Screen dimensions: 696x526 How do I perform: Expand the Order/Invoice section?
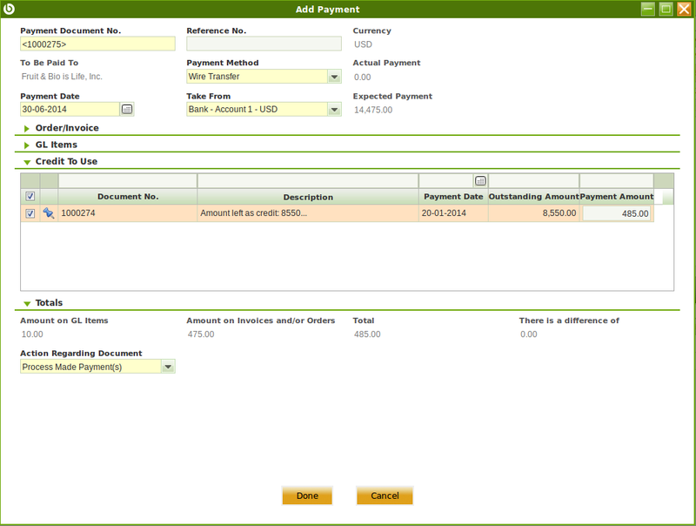point(24,127)
